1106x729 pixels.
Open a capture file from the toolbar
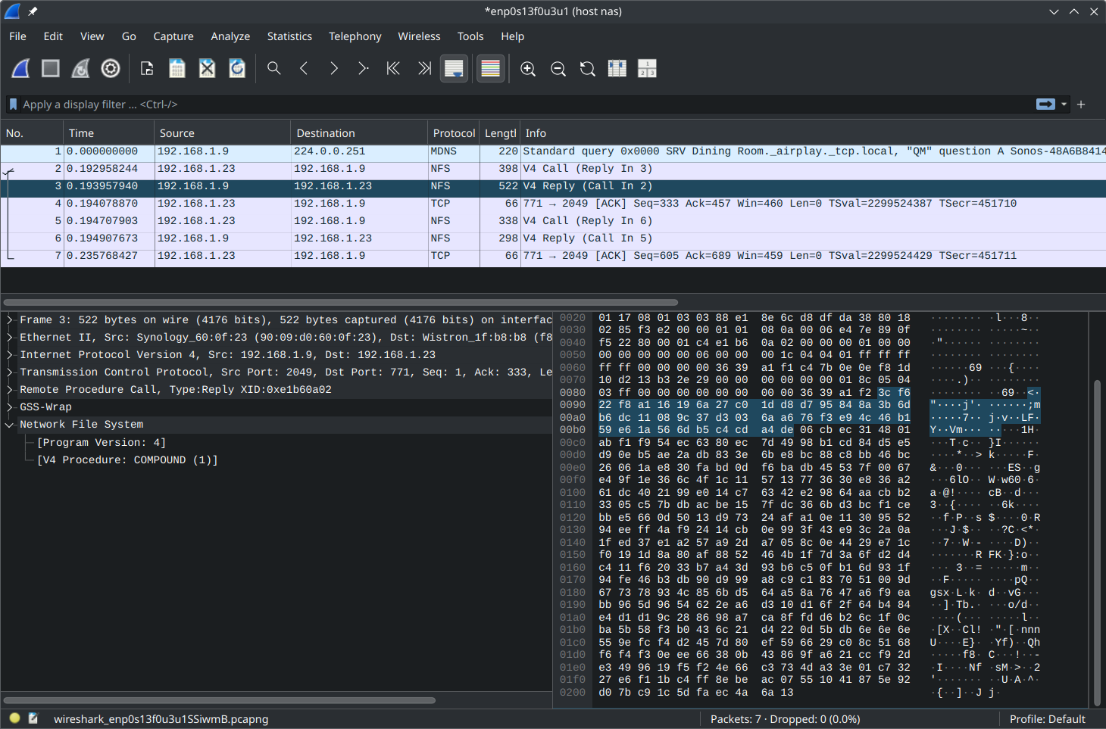click(x=146, y=68)
